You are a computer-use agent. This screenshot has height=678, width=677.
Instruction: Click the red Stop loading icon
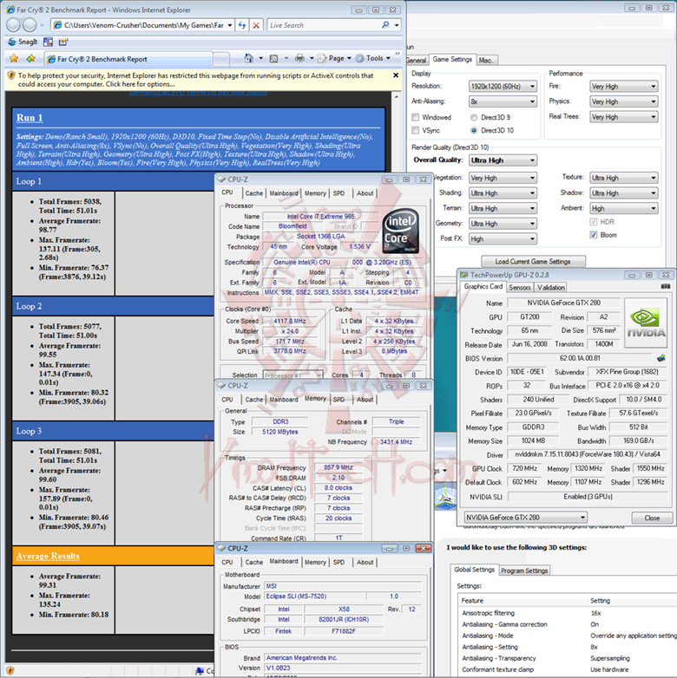[256, 25]
